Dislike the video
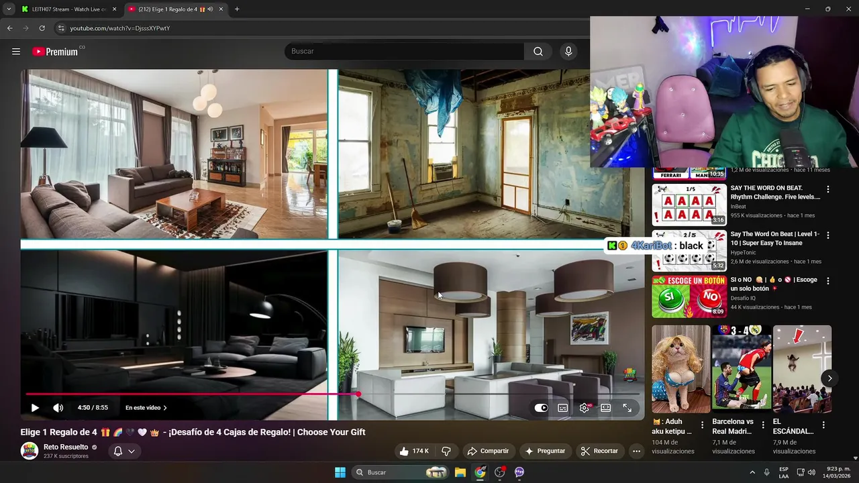The width and height of the screenshot is (859, 483). click(x=446, y=451)
